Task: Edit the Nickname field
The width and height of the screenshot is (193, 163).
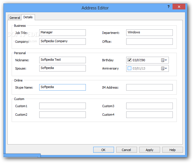Action: click(x=63, y=60)
